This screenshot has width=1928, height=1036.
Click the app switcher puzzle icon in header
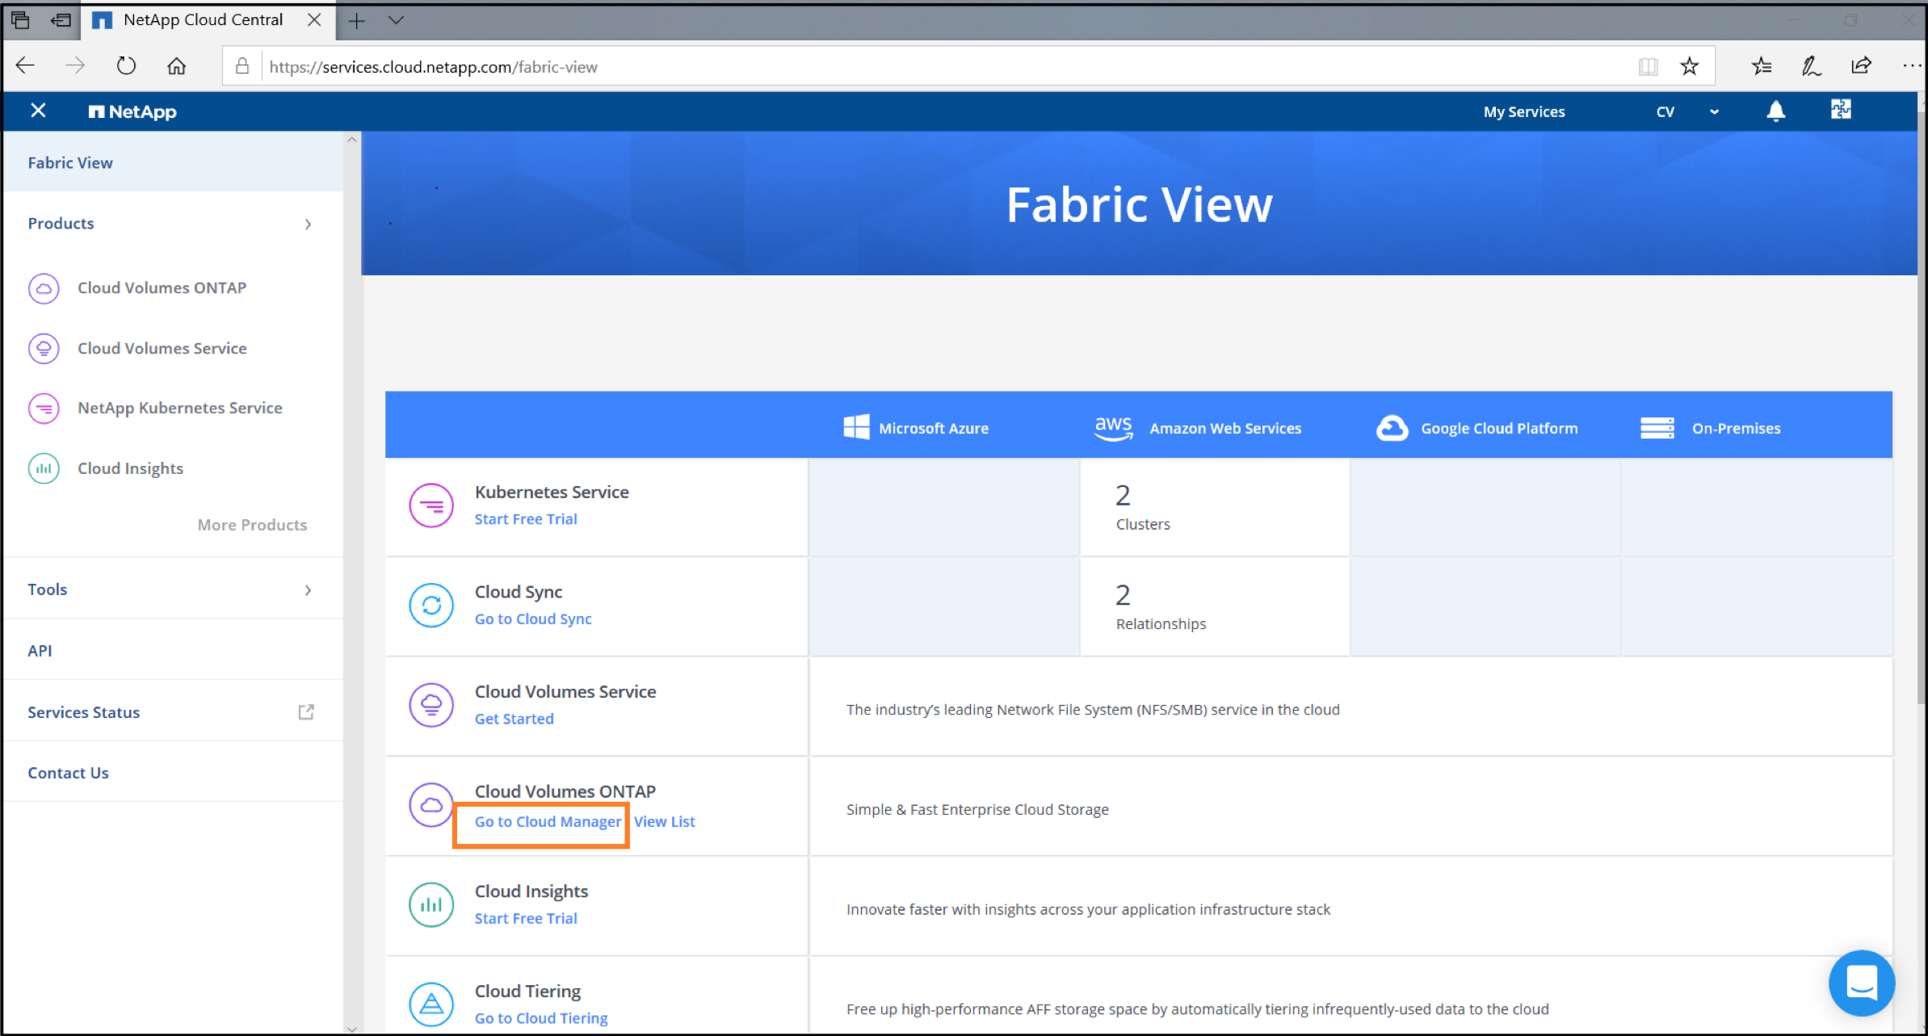1841,110
